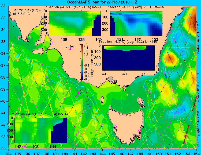Click the height anomaly color bar
Viewport: 201px width, 155px height.
tap(82, 62)
